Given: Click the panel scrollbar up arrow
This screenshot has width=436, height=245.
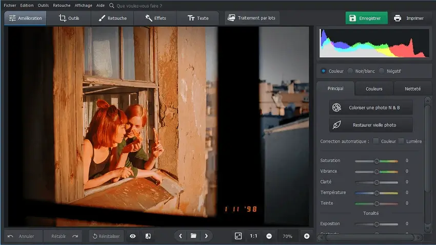Looking at the screenshot, I should click(x=428, y=100).
